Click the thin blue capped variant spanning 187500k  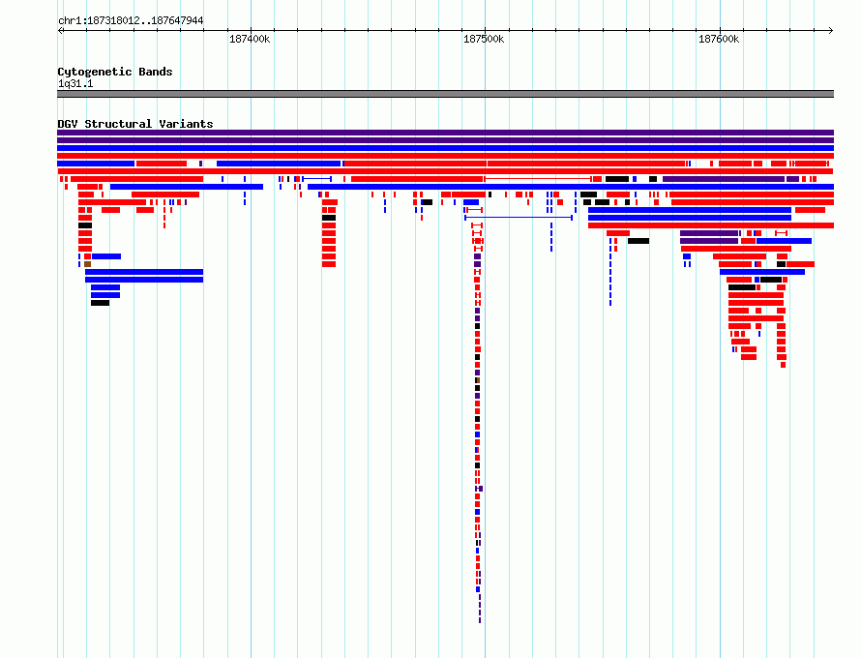click(519, 218)
